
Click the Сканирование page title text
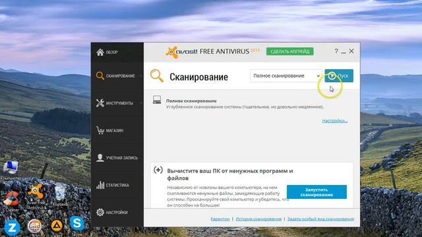[x=198, y=77]
